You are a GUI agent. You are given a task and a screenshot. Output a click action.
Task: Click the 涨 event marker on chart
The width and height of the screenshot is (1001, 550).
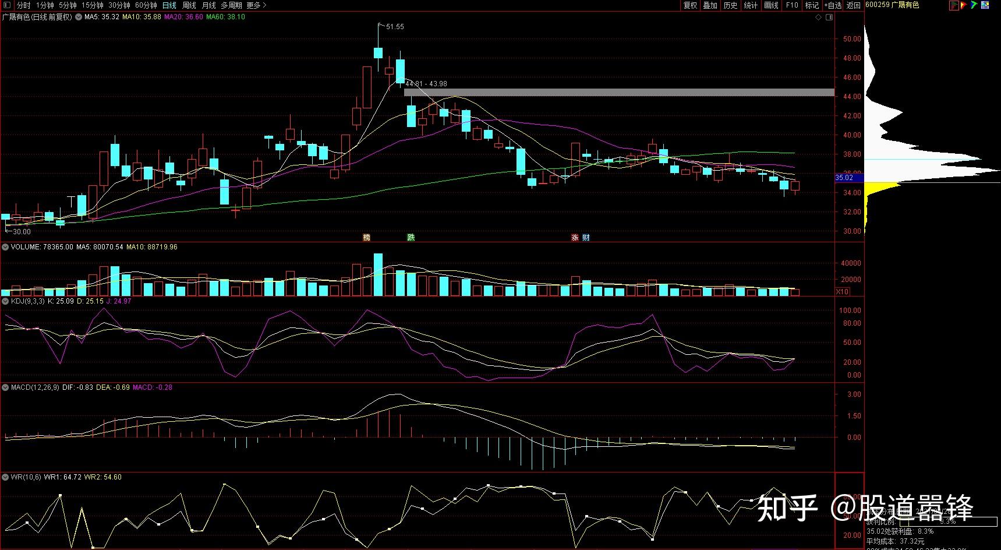[x=575, y=237]
